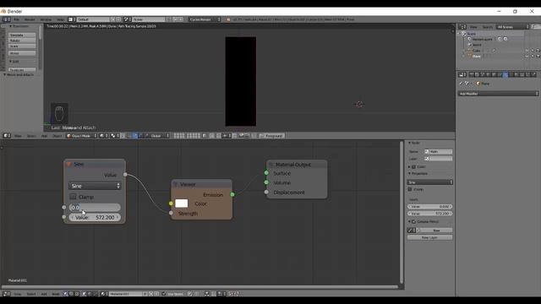Click the Emission output socket on Viewer node
Screen dimensions: 541x304
[x=232, y=194]
